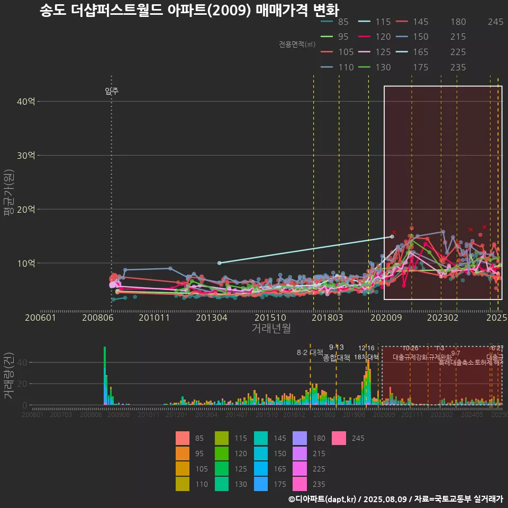Click the light cyan data point at 10억
508x508 pixels.
pos(219,263)
